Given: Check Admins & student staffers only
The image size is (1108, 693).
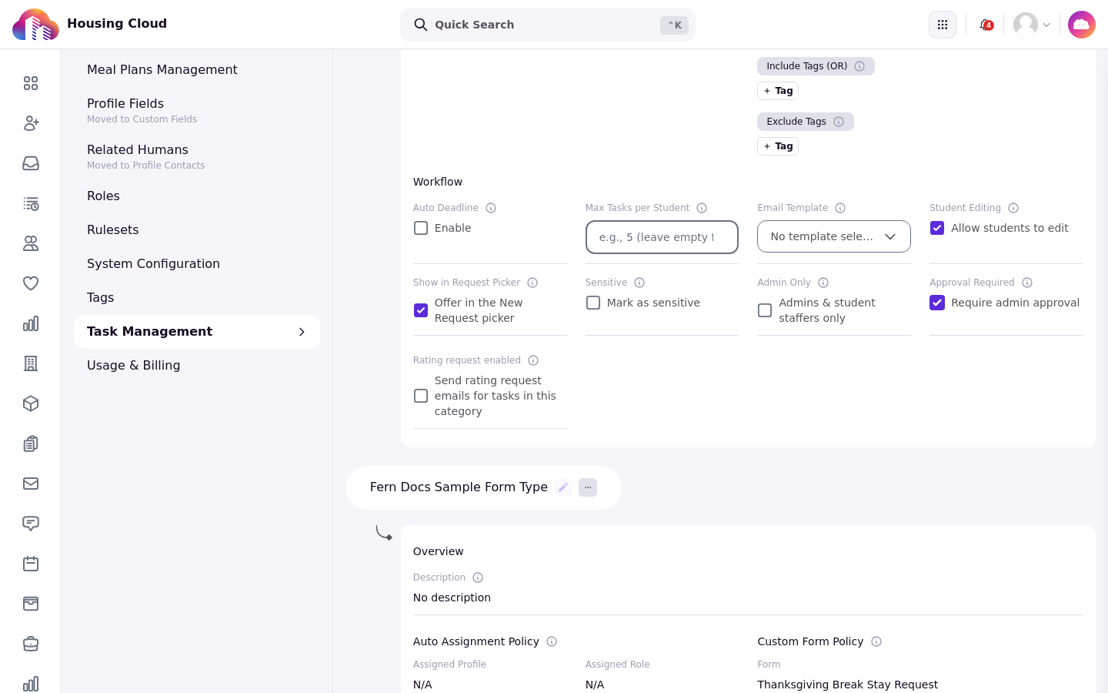Looking at the screenshot, I should (x=765, y=310).
